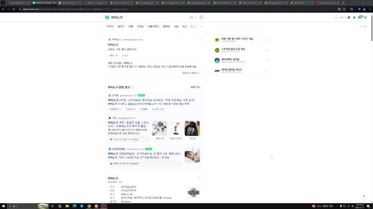373x209 pixels.
Task: Select the 쇼핑 search tab
Action: point(176,27)
